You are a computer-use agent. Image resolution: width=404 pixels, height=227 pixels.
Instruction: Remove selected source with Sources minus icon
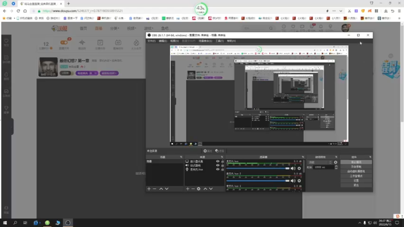tap(193, 189)
